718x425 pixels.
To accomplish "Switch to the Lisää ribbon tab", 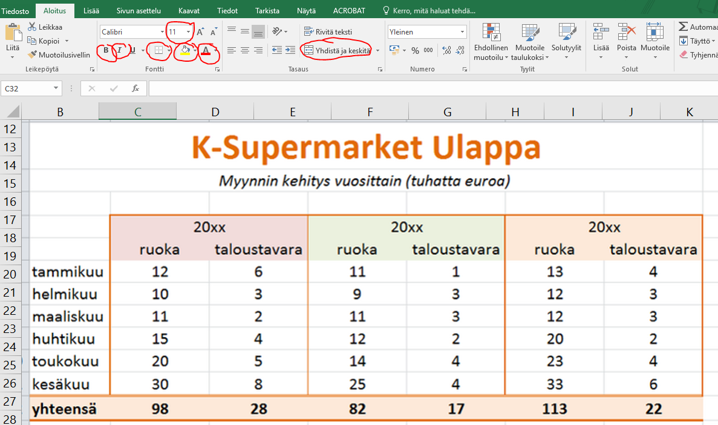I will click(91, 10).
